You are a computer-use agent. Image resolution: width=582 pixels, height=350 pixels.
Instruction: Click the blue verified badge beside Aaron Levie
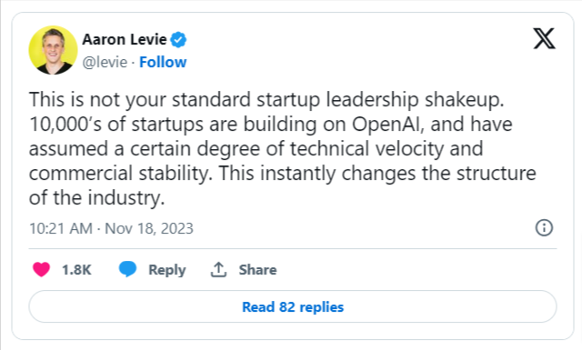(178, 40)
